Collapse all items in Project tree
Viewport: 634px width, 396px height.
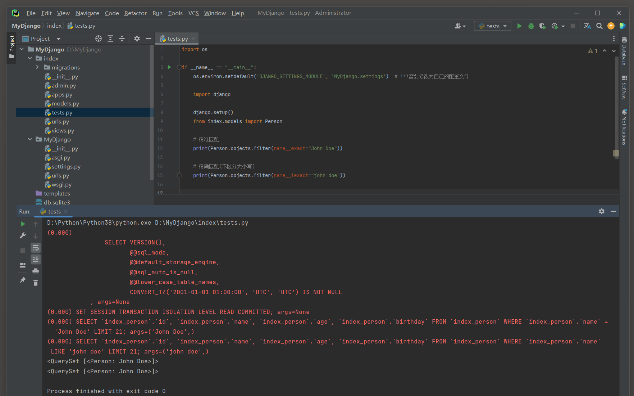point(122,39)
